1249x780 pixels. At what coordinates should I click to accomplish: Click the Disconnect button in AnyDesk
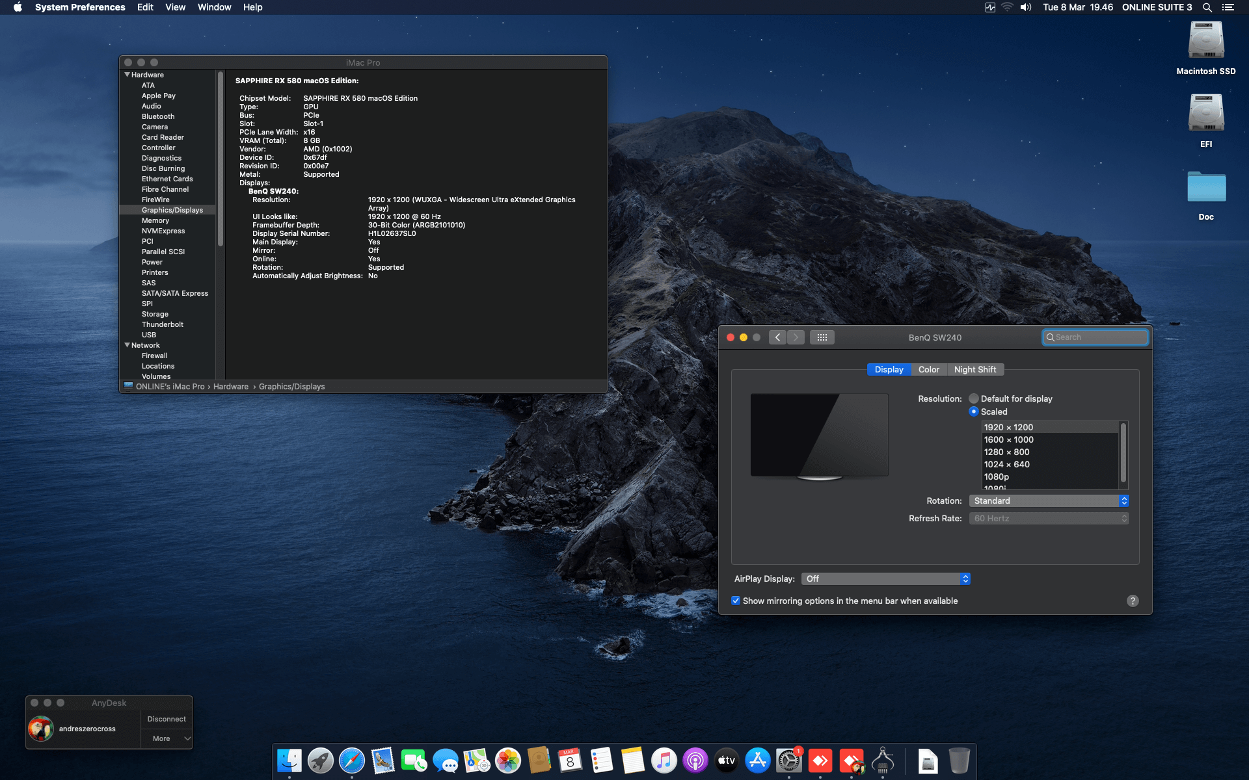tap(166, 719)
